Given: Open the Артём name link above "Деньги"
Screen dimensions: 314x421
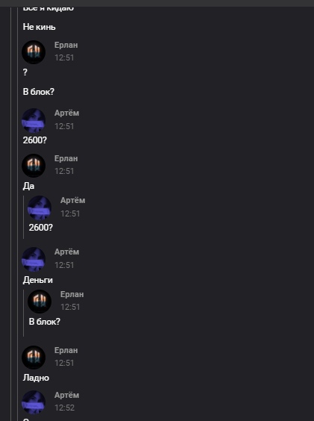Looking at the screenshot, I should (x=67, y=252).
